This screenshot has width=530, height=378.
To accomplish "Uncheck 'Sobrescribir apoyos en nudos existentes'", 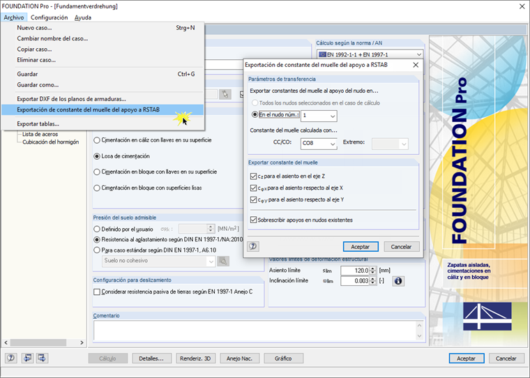I will tap(254, 220).
